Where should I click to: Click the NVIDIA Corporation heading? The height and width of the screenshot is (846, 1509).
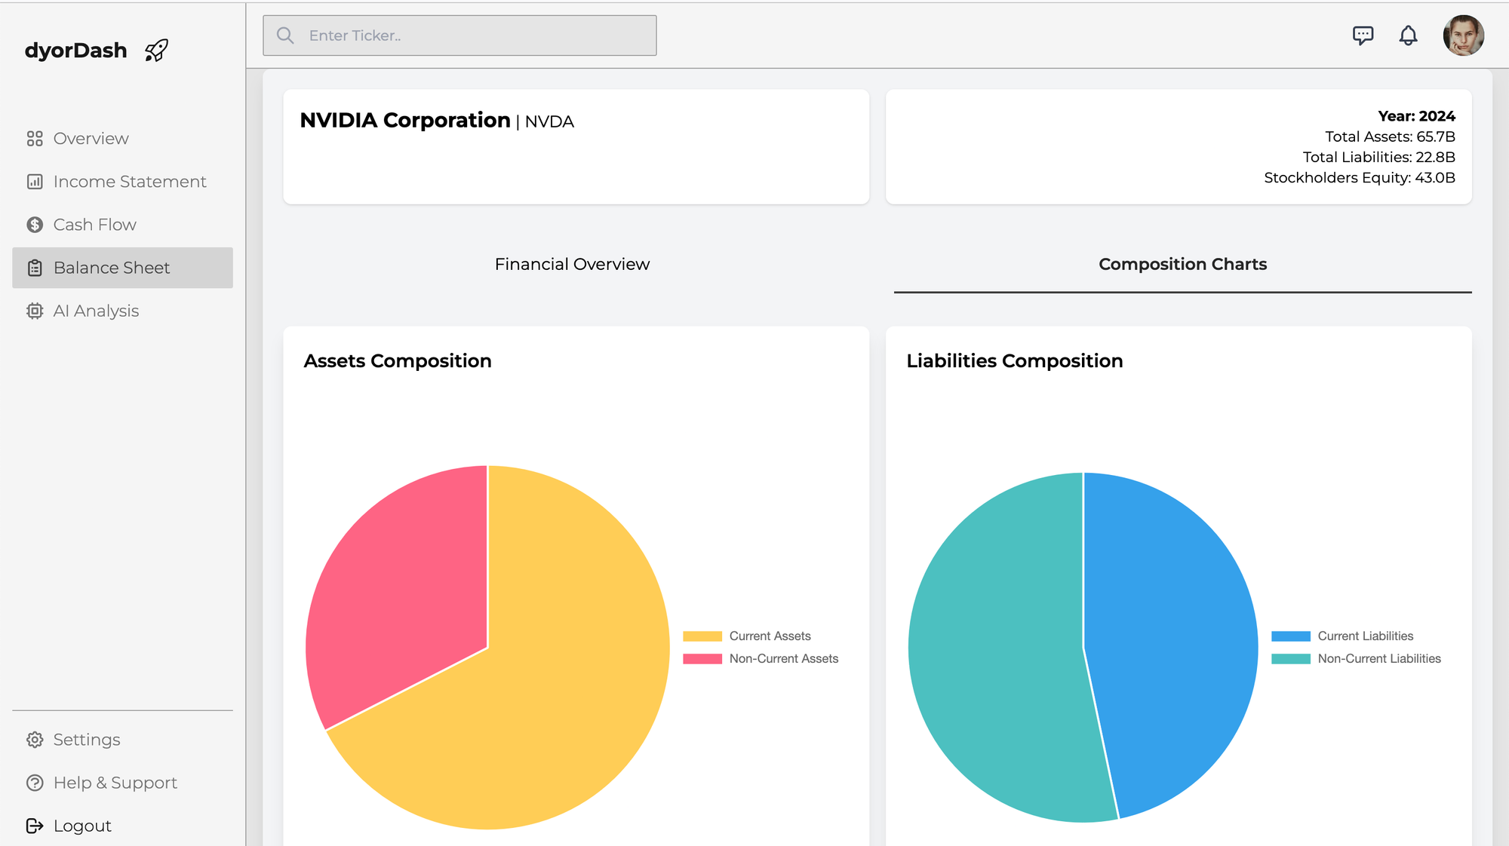pyautogui.click(x=405, y=121)
